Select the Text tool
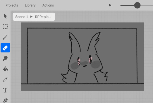Image resolution: width=153 pixels, height=103 pixels. coord(5,90)
